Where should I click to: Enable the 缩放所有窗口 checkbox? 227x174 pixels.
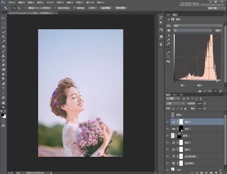[56, 8]
